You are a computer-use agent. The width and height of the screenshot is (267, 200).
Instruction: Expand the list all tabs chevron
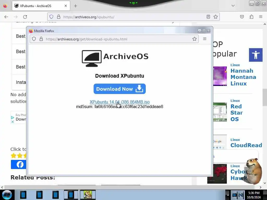coord(233,6)
